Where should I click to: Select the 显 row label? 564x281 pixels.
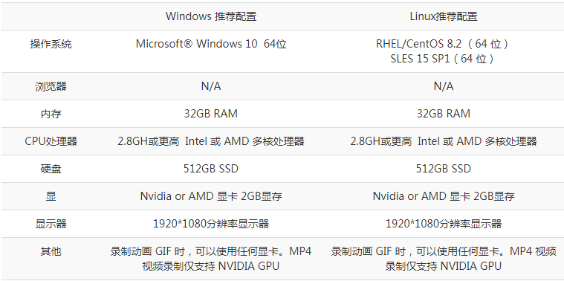(51, 196)
